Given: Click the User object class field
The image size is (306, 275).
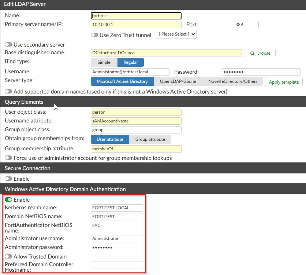Looking at the screenshot, I should [136, 112].
